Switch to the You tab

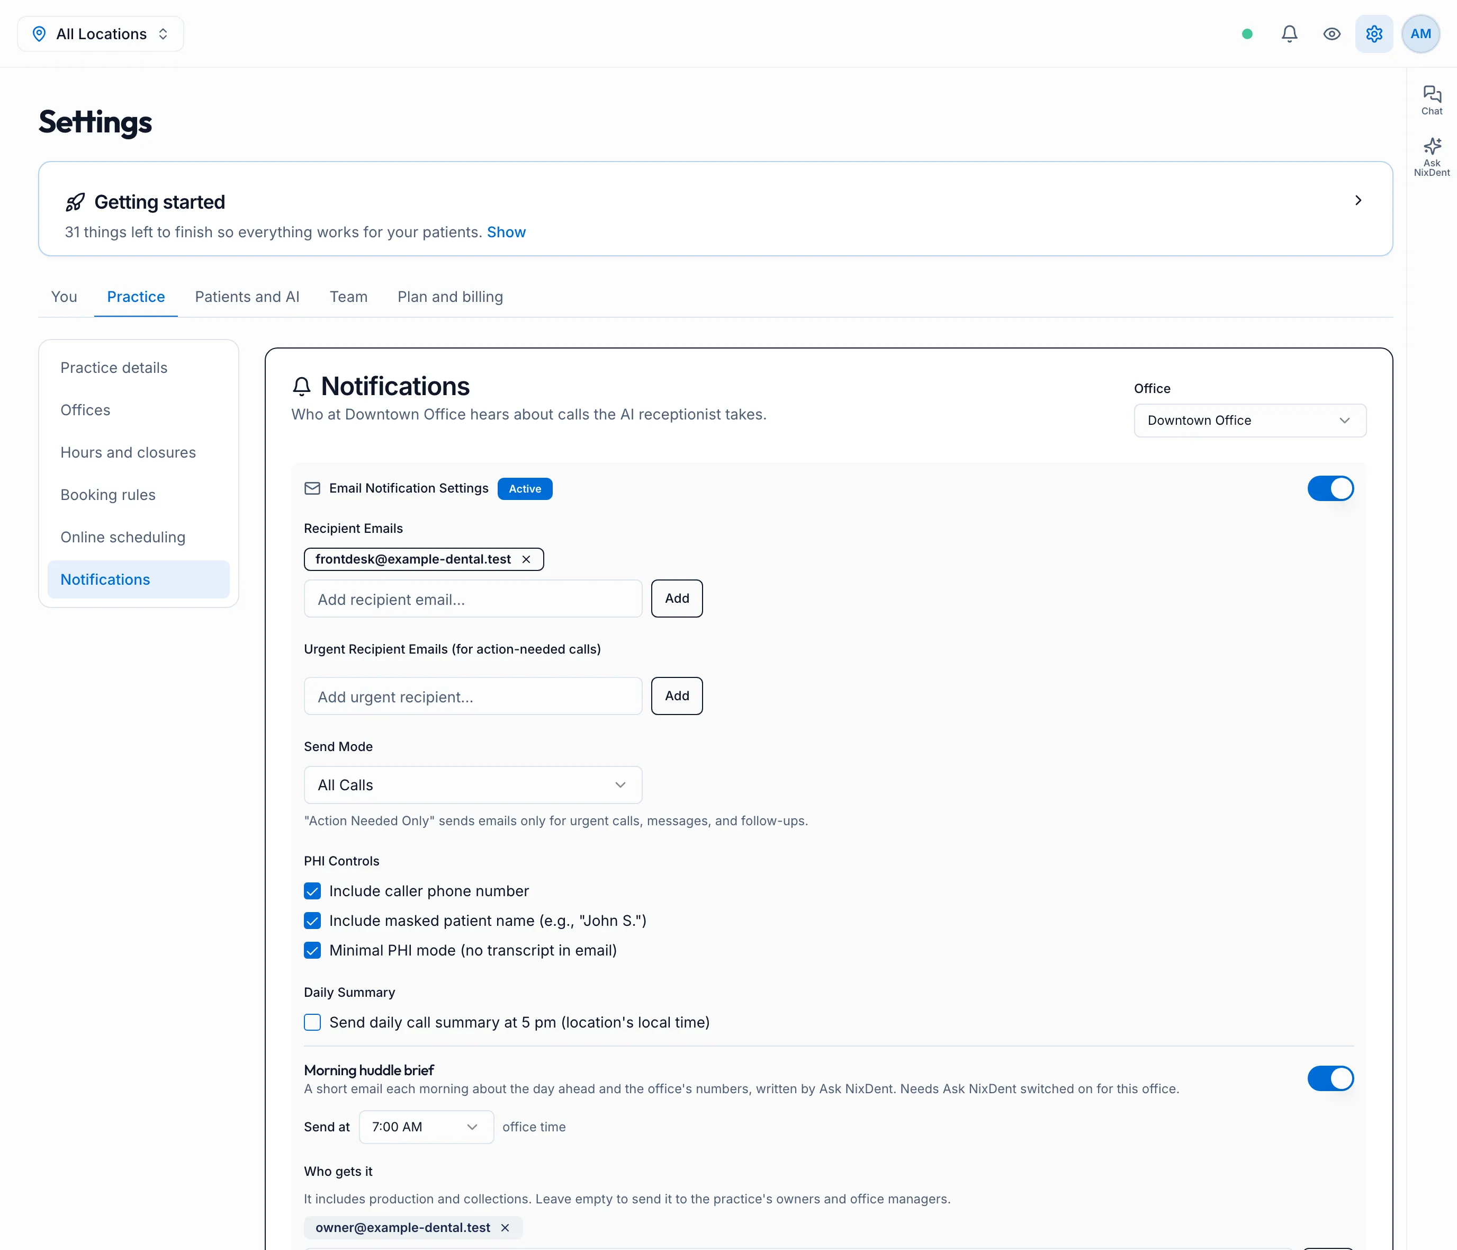pyautogui.click(x=64, y=297)
